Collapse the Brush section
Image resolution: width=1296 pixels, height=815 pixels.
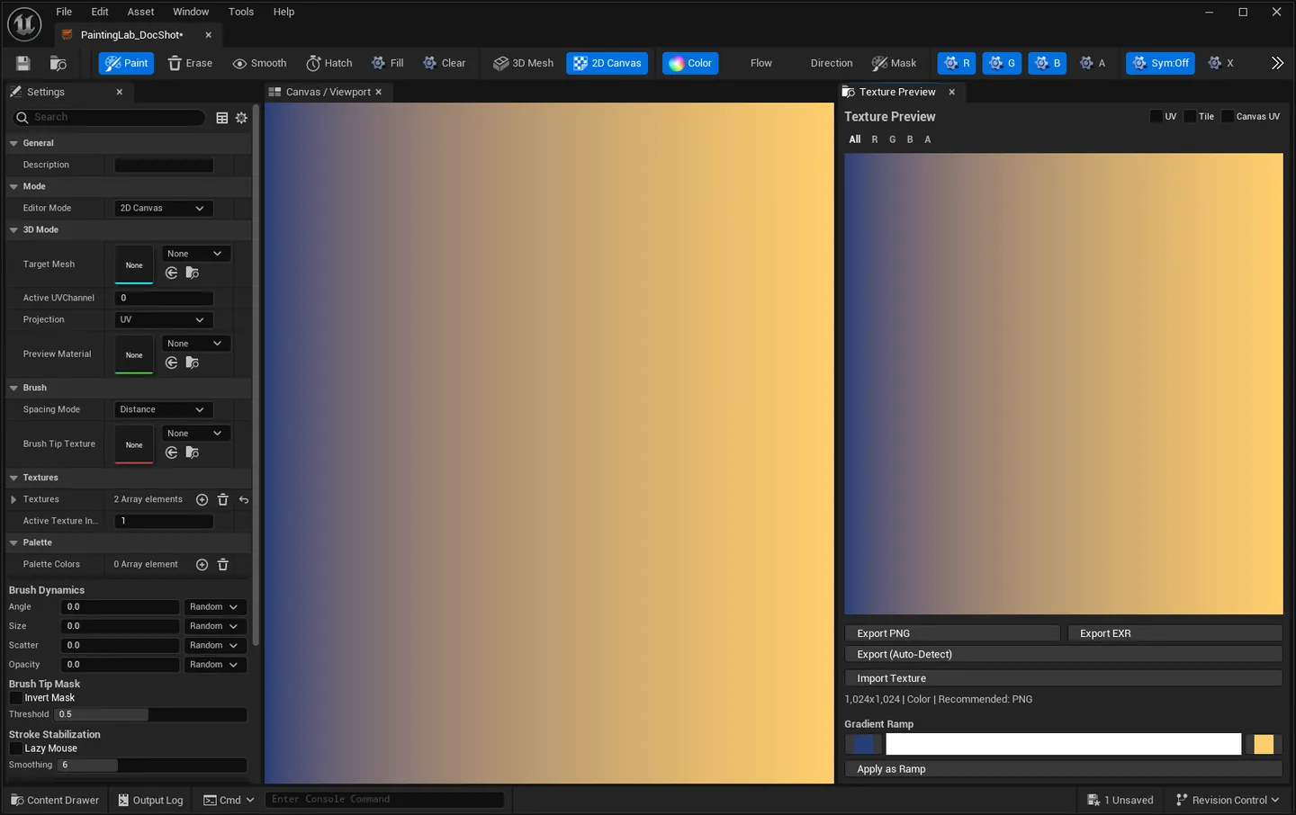(13, 388)
